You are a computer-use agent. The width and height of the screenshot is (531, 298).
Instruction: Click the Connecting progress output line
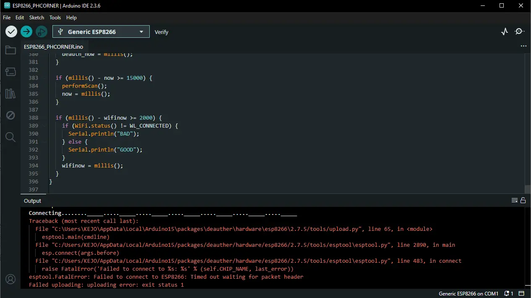(163, 213)
